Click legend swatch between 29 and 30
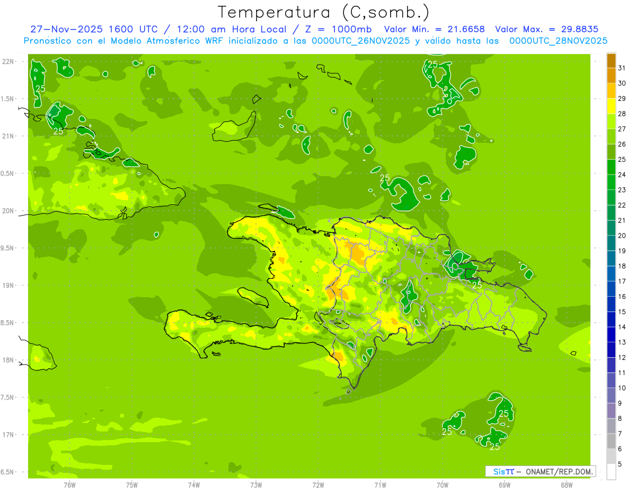636x492 pixels. click(612, 91)
